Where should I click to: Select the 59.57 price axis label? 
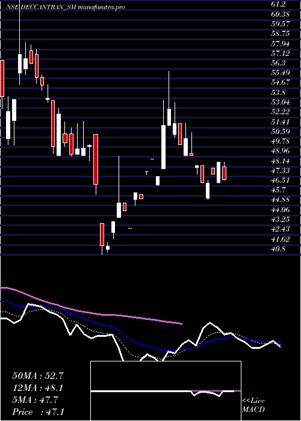pos(281,23)
